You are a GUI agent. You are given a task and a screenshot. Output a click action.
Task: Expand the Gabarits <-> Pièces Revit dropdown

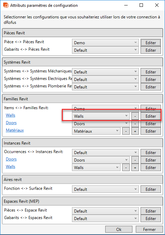pos(105,50)
